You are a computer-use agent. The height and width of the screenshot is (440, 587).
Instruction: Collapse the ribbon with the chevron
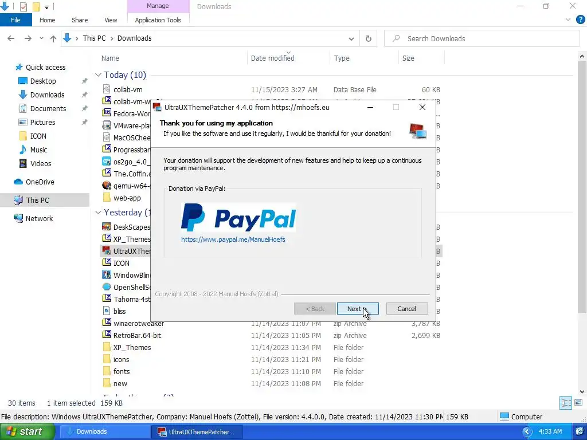568,20
